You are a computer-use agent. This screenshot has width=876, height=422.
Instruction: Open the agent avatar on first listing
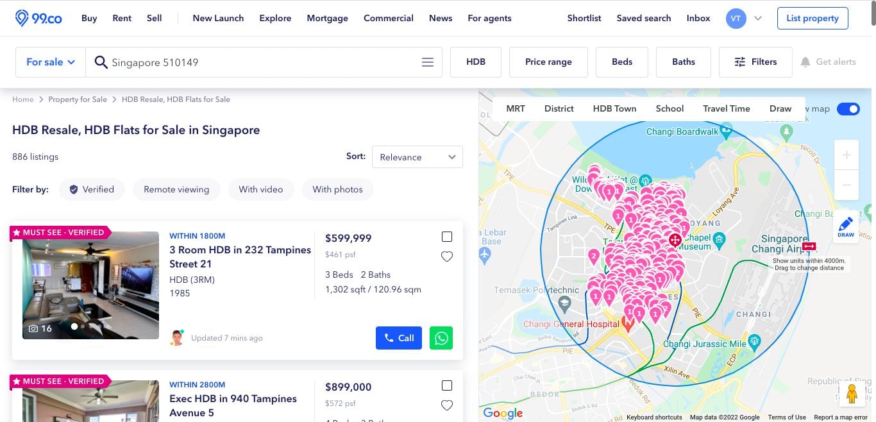[x=177, y=338]
